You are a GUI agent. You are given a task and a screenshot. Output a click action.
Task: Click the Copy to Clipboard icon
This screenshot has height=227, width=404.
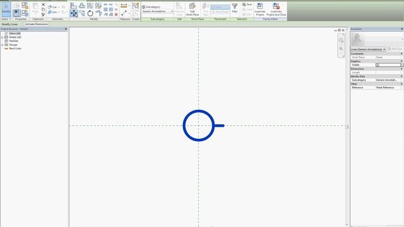(43, 9)
